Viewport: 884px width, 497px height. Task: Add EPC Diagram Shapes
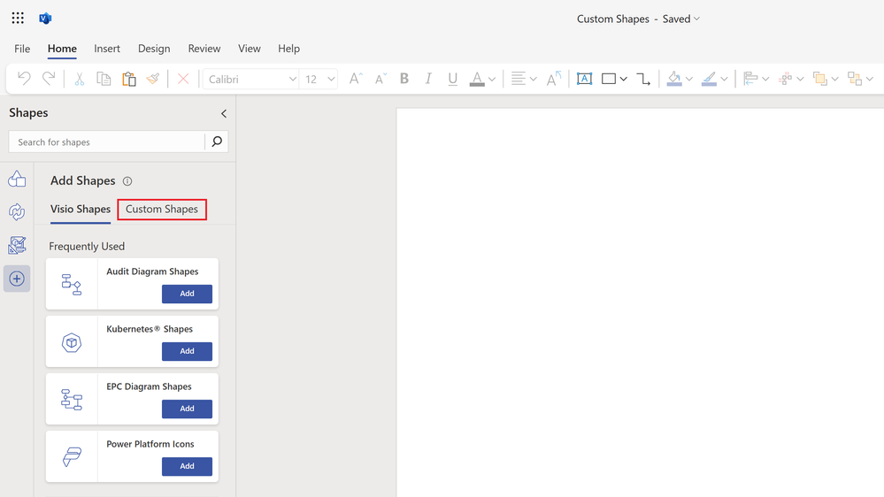pos(188,409)
